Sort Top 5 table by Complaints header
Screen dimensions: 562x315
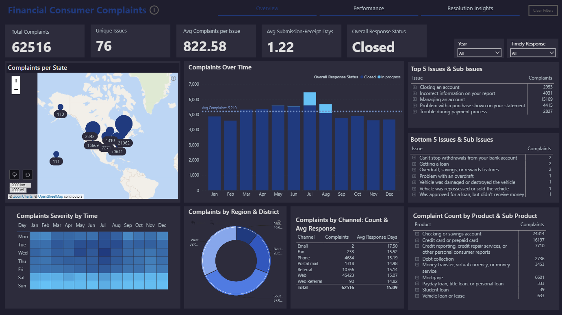pyautogui.click(x=540, y=78)
